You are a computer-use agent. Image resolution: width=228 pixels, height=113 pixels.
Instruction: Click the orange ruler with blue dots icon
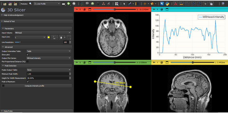tap(137, 4)
